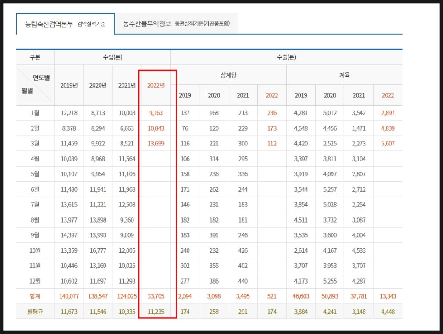Click the 10,335 monthly average for 2021
Image resolution: width=443 pixels, height=334 pixels.
127,312
